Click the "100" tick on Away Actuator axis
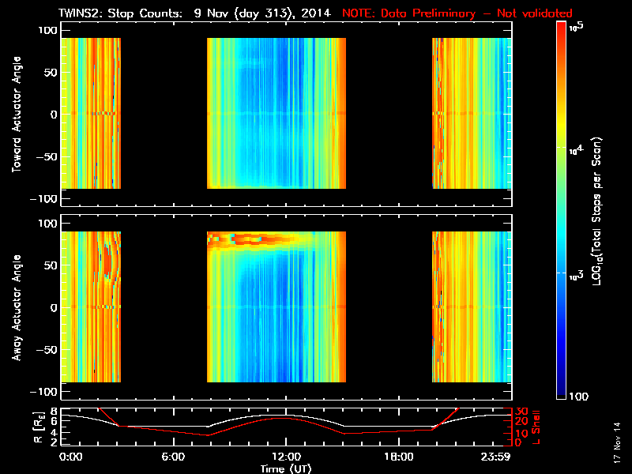Screen dimensions: 632x474 point(47,224)
